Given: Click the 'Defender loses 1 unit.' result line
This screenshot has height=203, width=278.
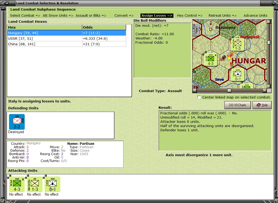Looking at the screenshot, I should tap(179, 130).
